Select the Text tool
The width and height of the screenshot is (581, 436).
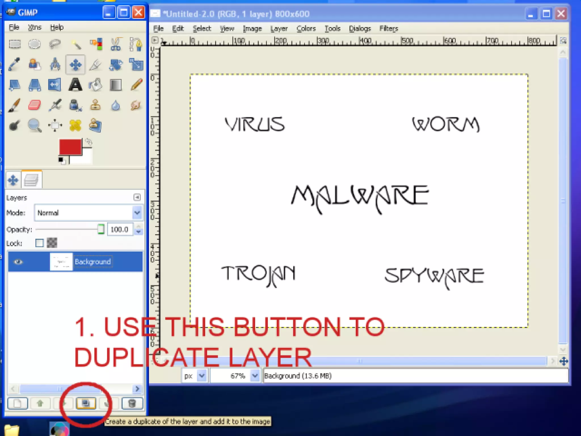(75, 85)
